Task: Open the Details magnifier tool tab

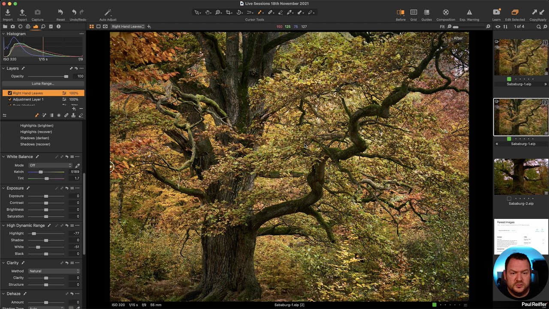Action: point(43,27)
